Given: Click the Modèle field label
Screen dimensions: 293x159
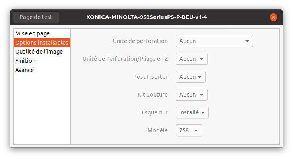Looking at the screenshot, I should [x=157, y=130].
